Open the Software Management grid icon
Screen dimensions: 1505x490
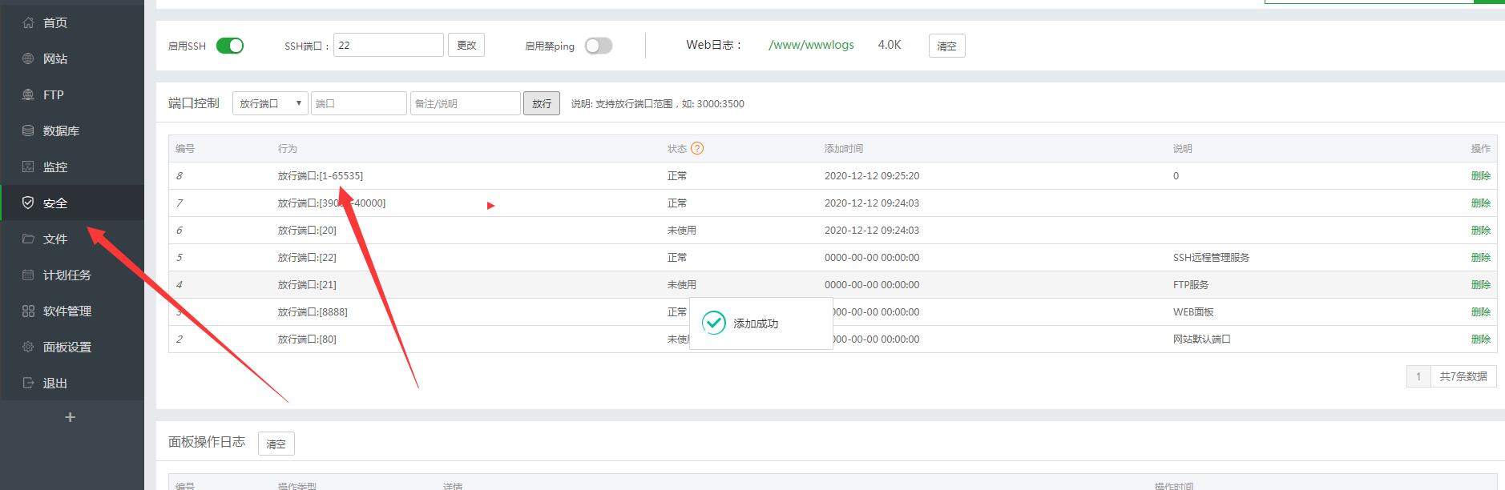point(28,311)
